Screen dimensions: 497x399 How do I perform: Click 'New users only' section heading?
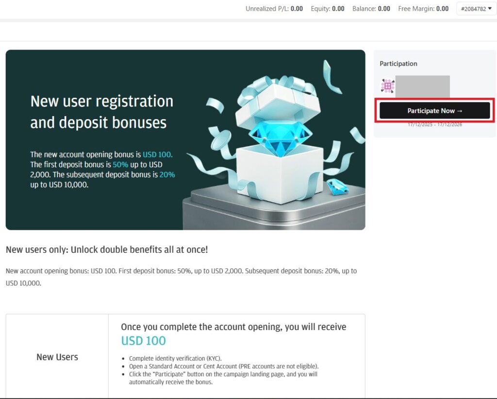(x=107, y=250)
